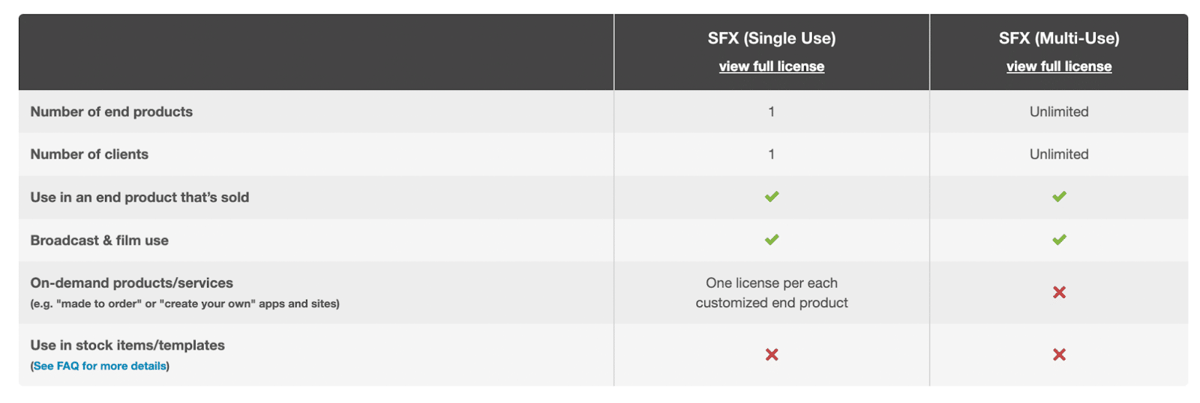Open the SFX Multi-Use full license link
This screenshot has height=403, width=1200.
(x=1058, y=67)
